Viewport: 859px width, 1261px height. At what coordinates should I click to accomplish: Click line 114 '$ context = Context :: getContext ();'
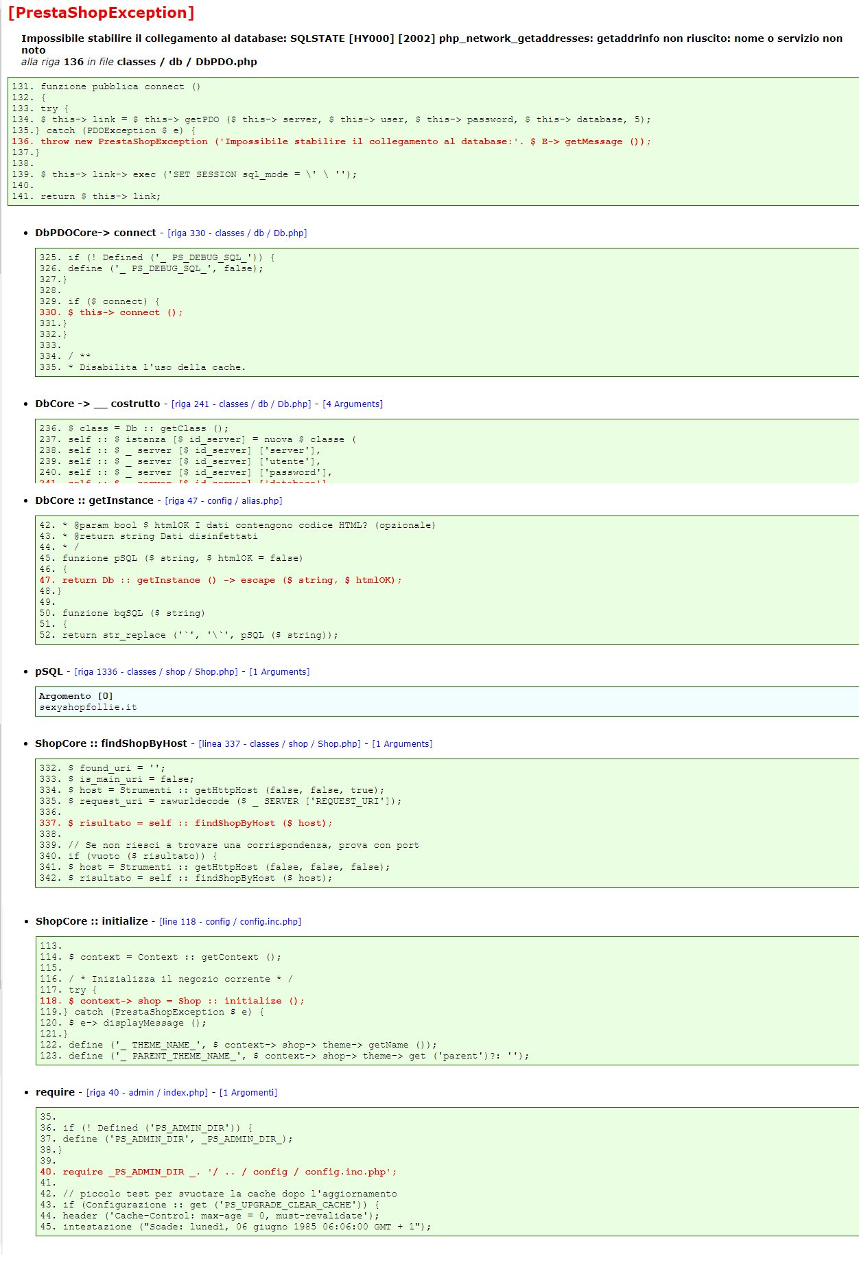point(161,957)
